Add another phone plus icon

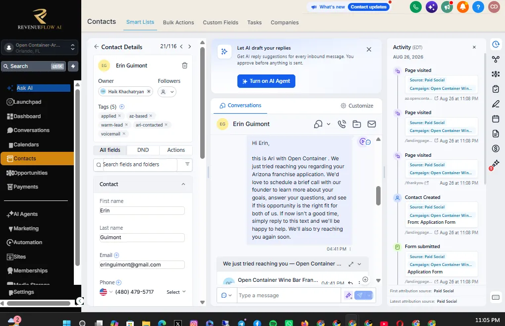118,282
